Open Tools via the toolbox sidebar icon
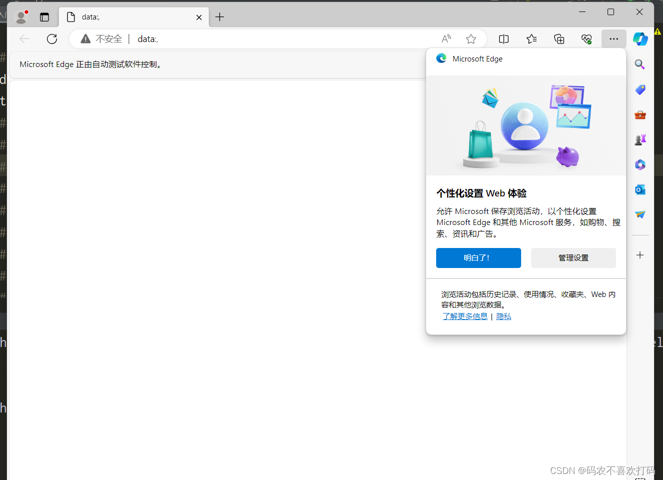This screenshot has width=663, height=480. click(x=640, y=115)
